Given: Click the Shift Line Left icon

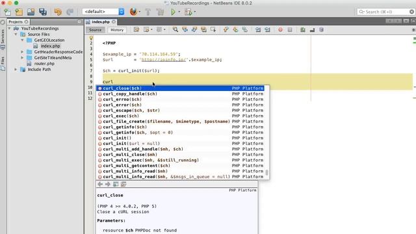Looking at the screenshot, I should (x=258, y=30).
